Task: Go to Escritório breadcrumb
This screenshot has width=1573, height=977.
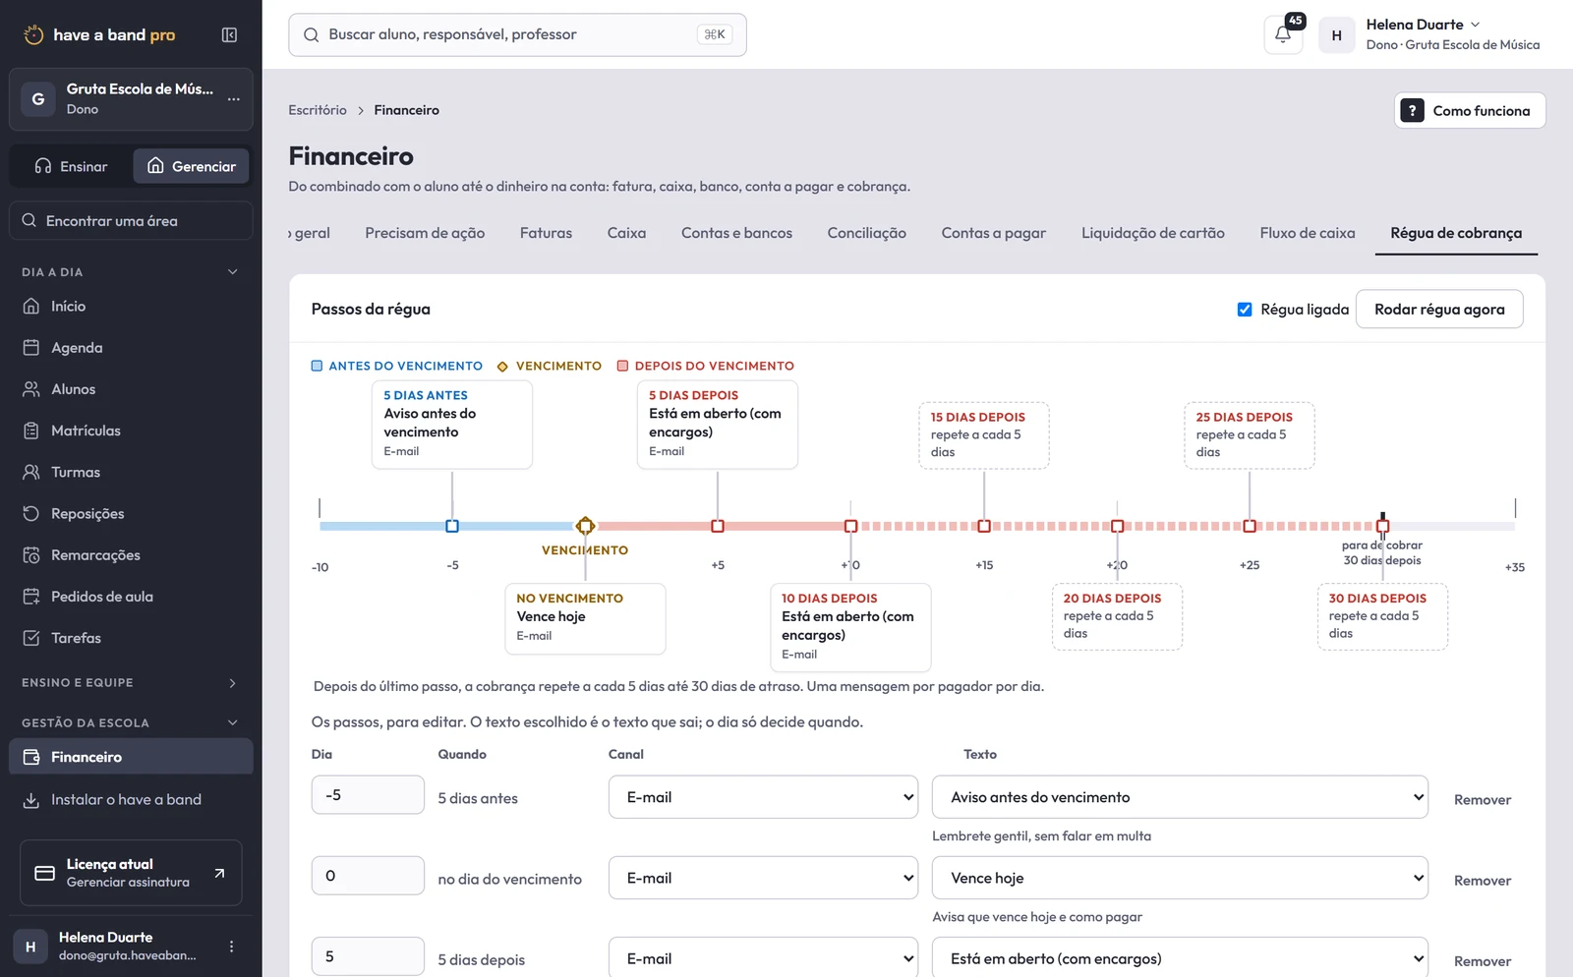Action: pos(318,110)
